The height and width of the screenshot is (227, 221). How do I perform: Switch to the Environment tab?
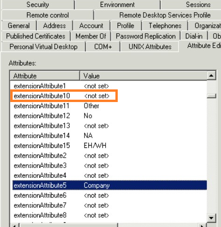click(117, 5)
